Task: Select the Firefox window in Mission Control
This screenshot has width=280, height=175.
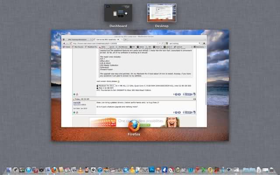Action: 134,81
